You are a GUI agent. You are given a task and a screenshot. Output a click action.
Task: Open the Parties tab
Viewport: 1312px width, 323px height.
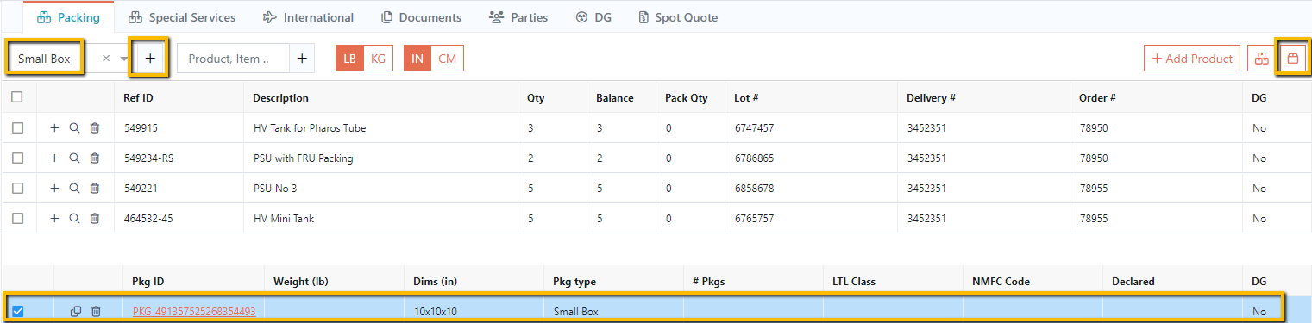[518, 17]
